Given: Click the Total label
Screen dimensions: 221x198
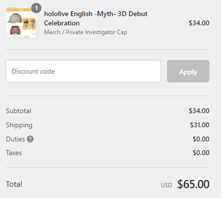Looking at the screenshot, I should tap(14, 184).
